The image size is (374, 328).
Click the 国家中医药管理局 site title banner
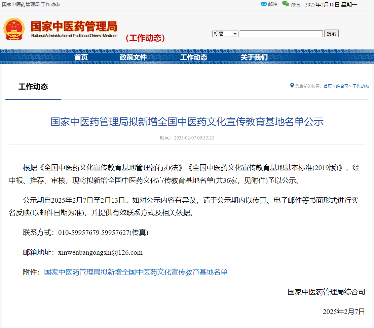(74, 26)
